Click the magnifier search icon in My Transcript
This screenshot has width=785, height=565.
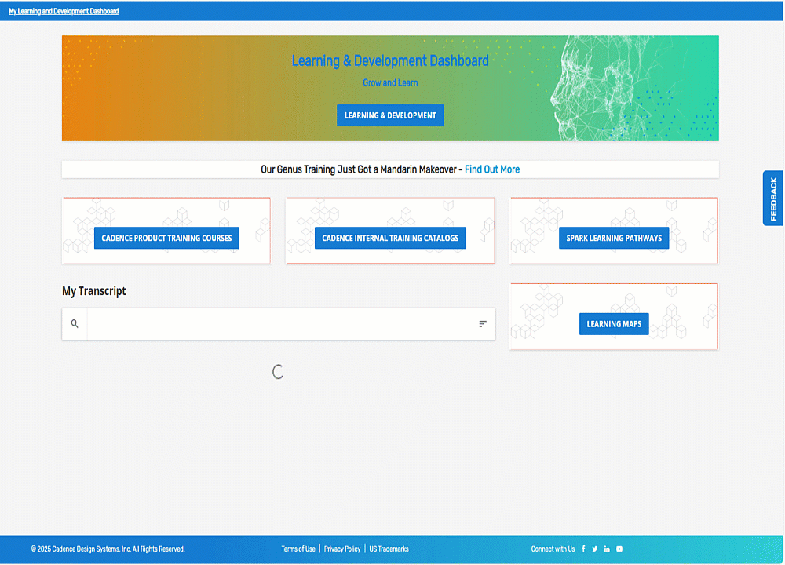click(x=75, y=324)
